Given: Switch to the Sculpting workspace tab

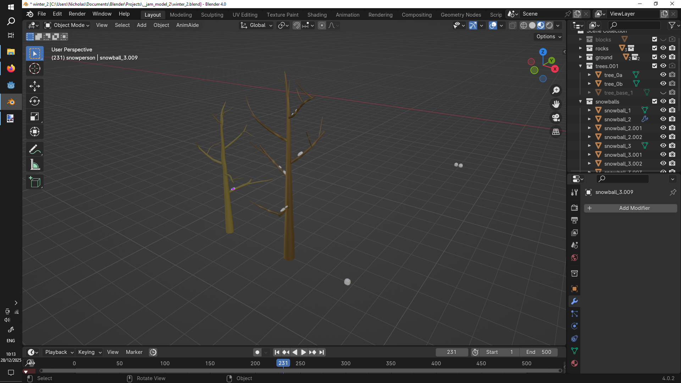Looking at the screenshot, I should coord(212,15).
